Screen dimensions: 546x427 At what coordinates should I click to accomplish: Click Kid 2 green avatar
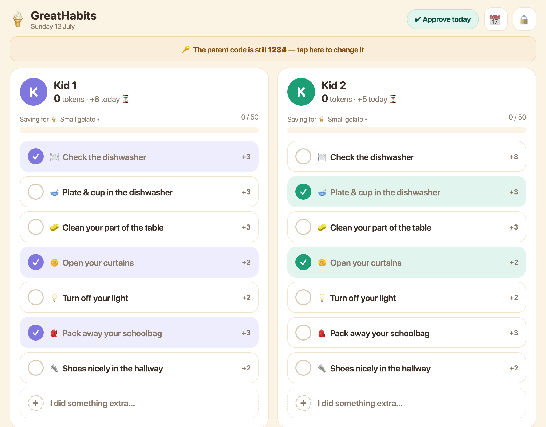point(301,92)
